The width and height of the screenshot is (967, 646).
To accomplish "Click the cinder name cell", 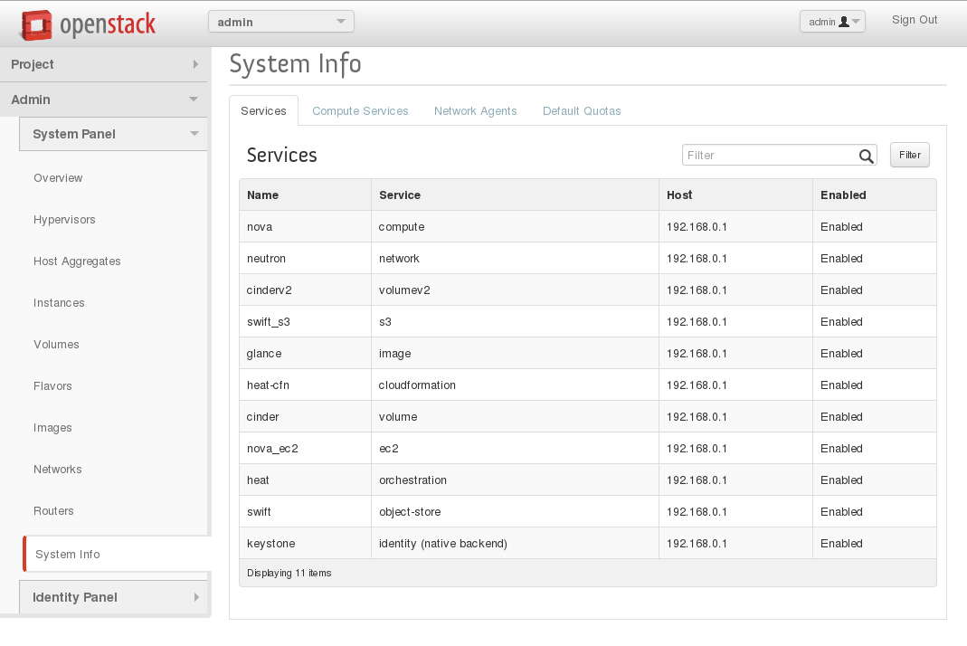I will point(305,416).
